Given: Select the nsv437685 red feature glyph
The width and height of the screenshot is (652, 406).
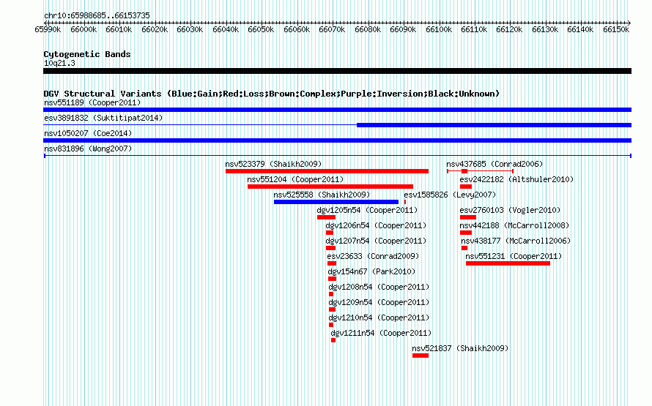Looking at the screenshot, I should (481, 171).
